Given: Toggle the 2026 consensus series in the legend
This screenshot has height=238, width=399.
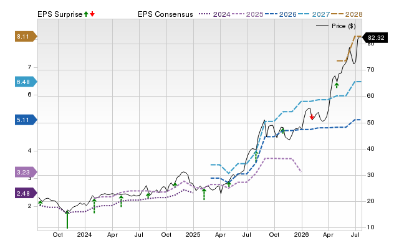Looking at the screenshot, I should [281, 14].
